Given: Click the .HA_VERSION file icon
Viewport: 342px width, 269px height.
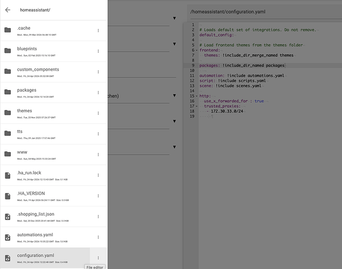Looking at the screenshot, I should (8, 196).
